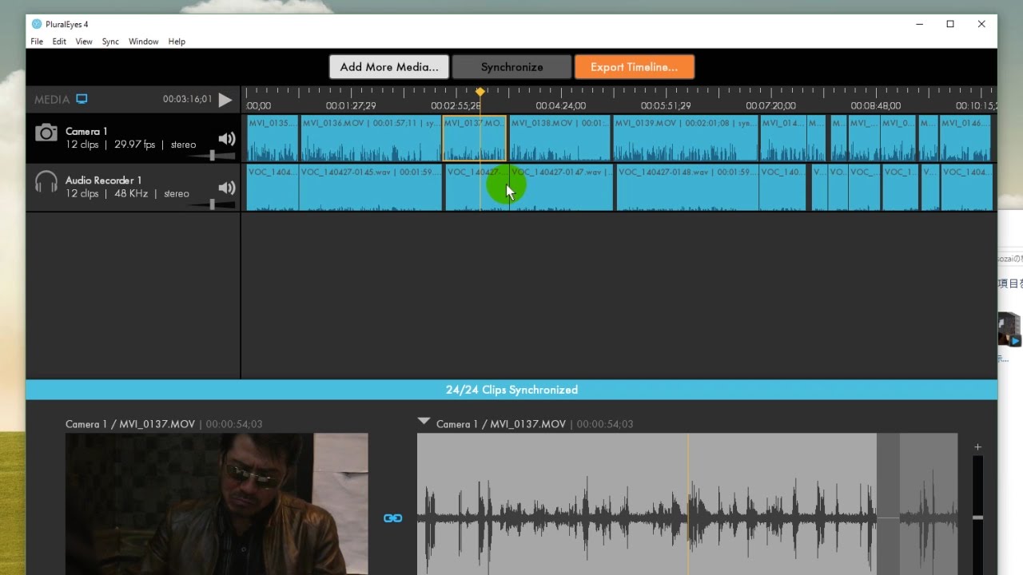Click the 00:04:24;00 ruler time label
Image resolution: width=1023 pixels, height=575 pixels.
(x=561, y=105)
